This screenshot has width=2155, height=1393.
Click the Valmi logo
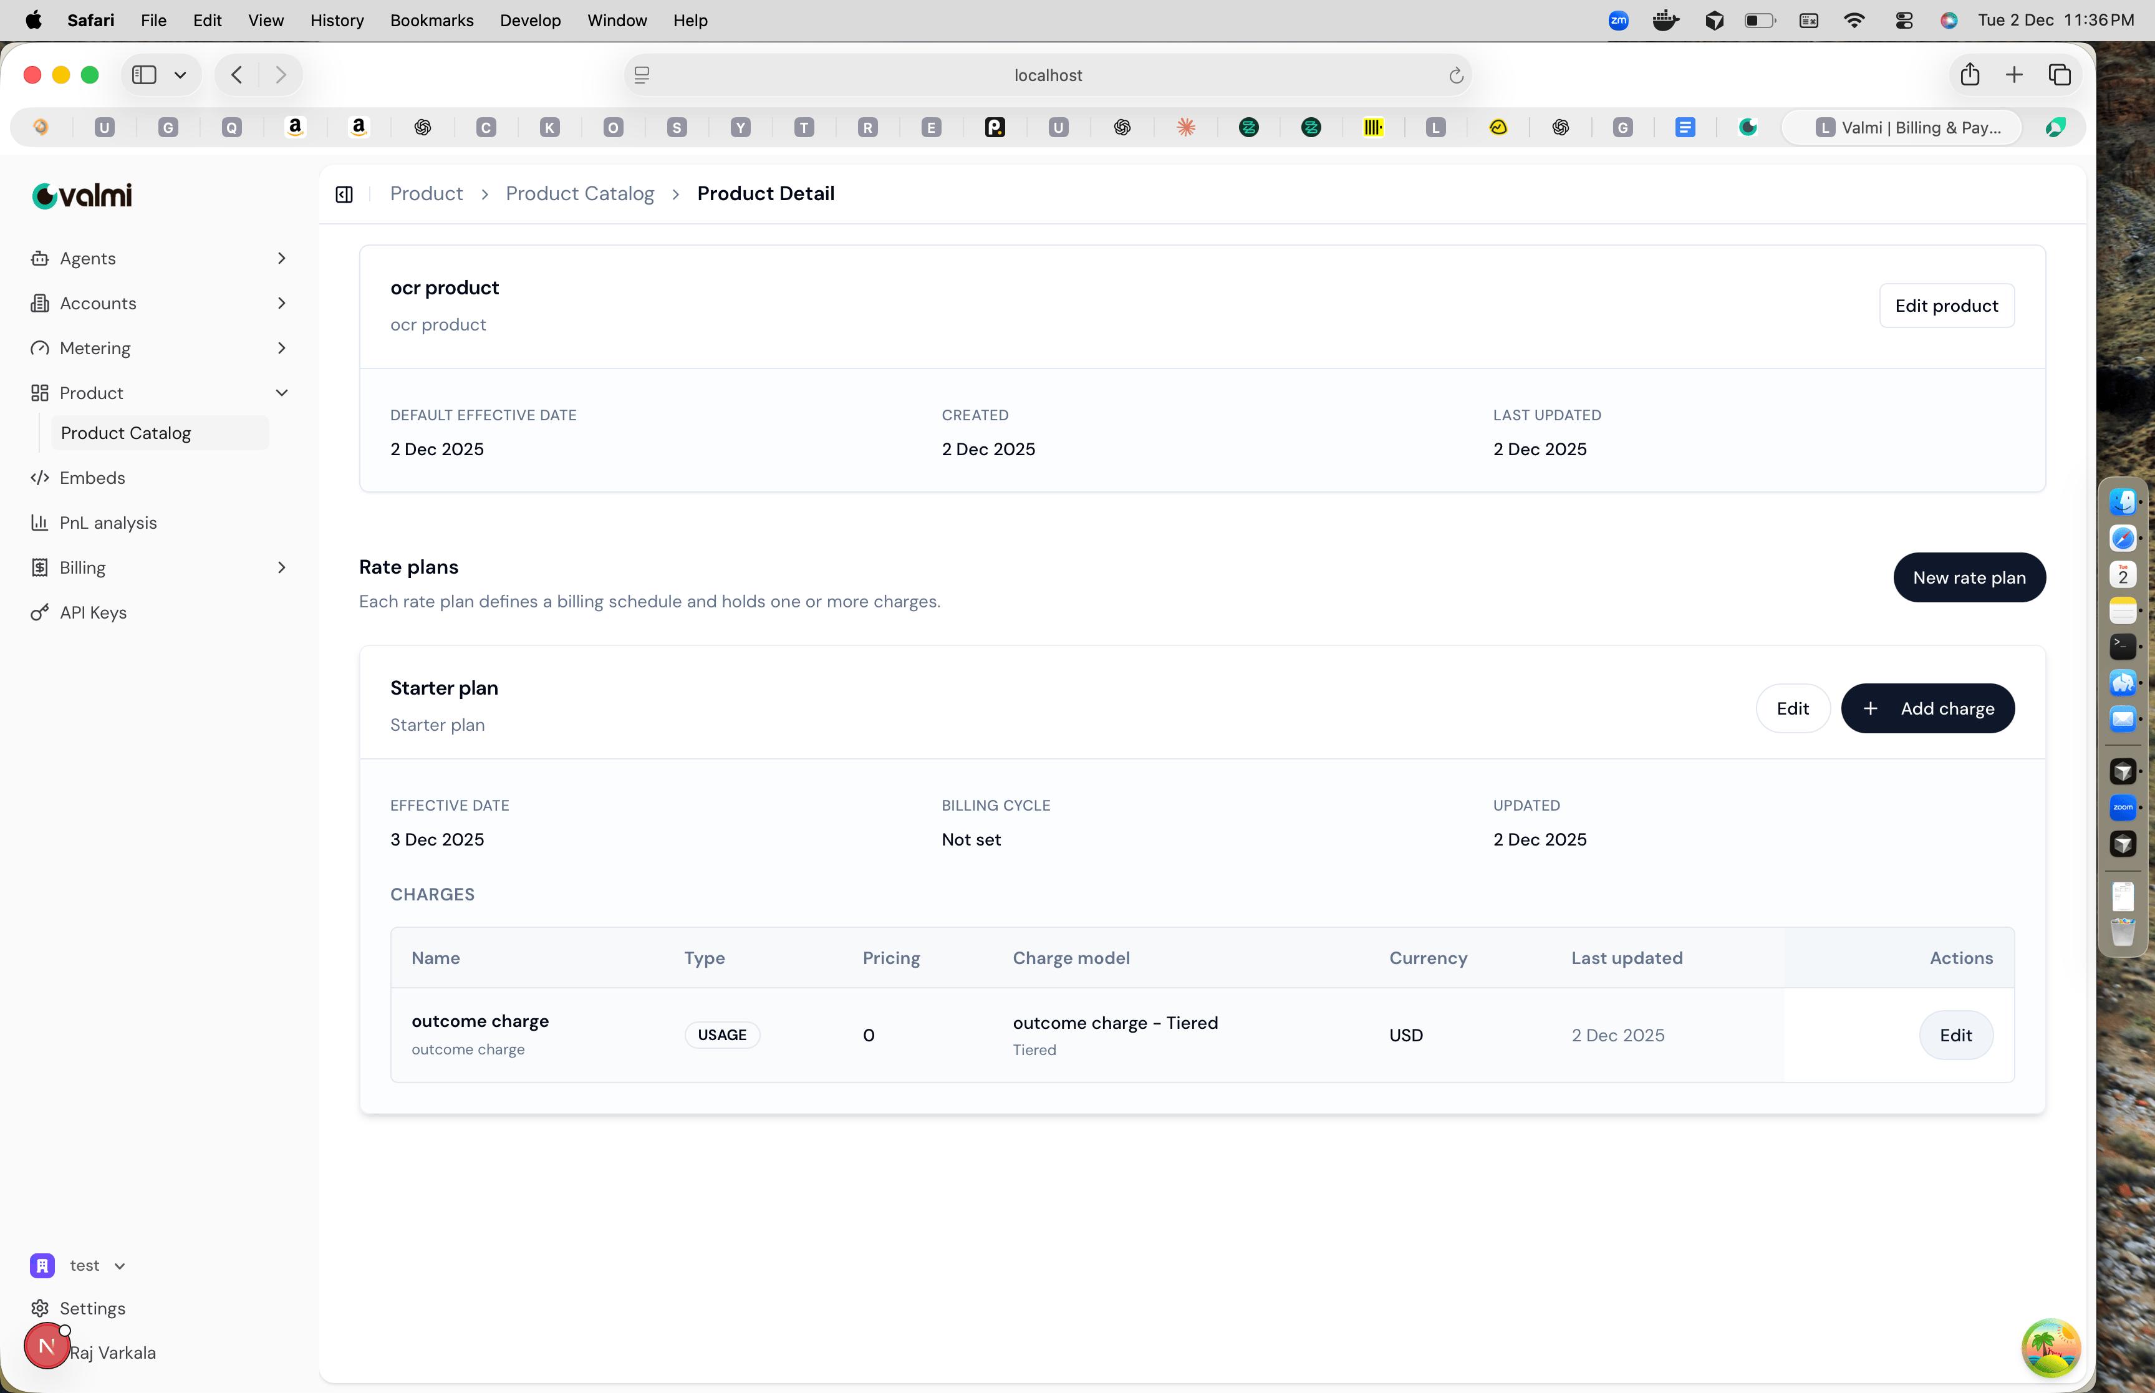pyautogui.click(x=82, y=195)
